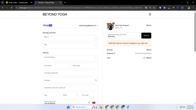Click the First name field
Screen dimensions: 196x110
pyautogui.click(x=56, y=65)
